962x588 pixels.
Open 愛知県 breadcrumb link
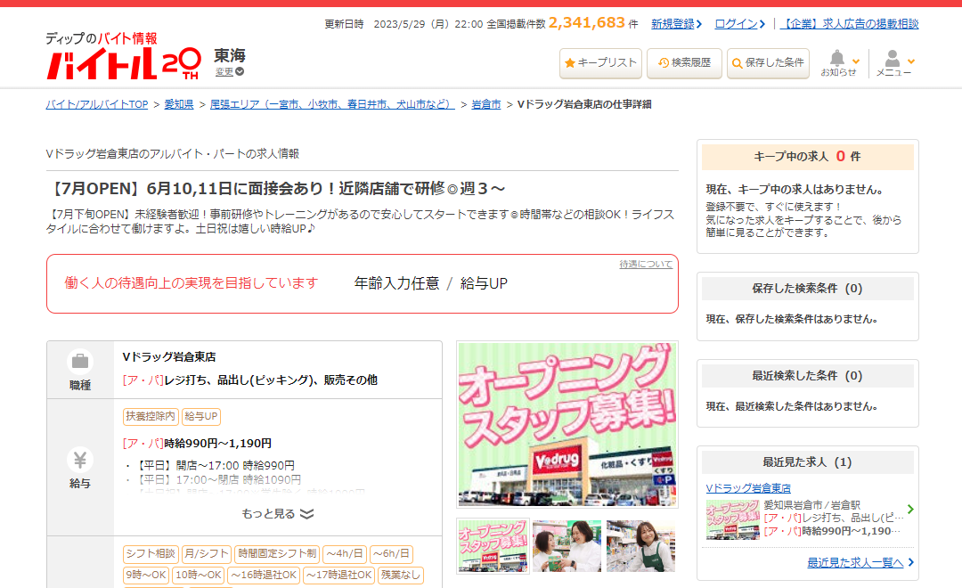[x=178, y=104]
